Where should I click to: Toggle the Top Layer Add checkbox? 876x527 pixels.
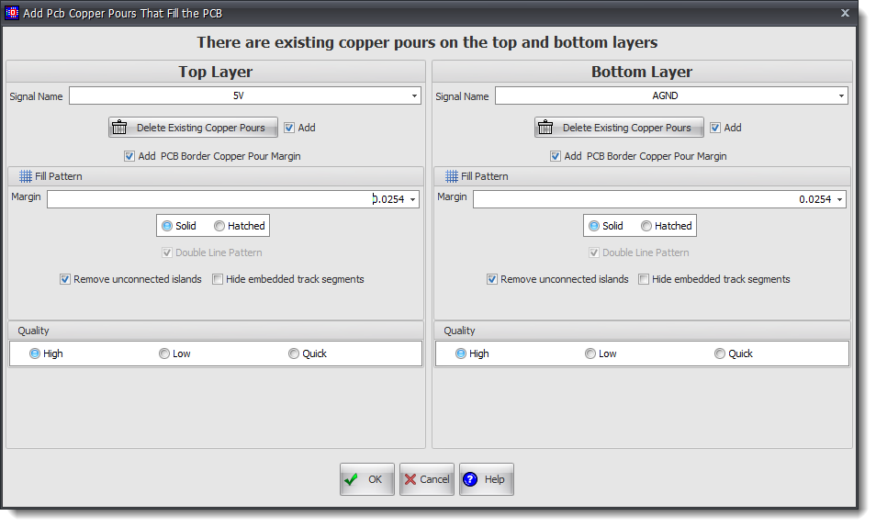tap(289, 128)
